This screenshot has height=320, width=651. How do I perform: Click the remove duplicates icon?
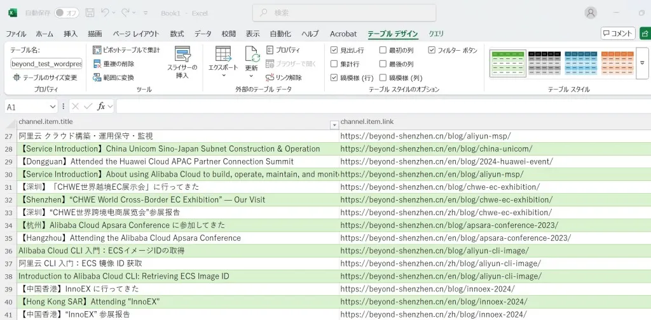pyautogui.click(x=97, y=63)
